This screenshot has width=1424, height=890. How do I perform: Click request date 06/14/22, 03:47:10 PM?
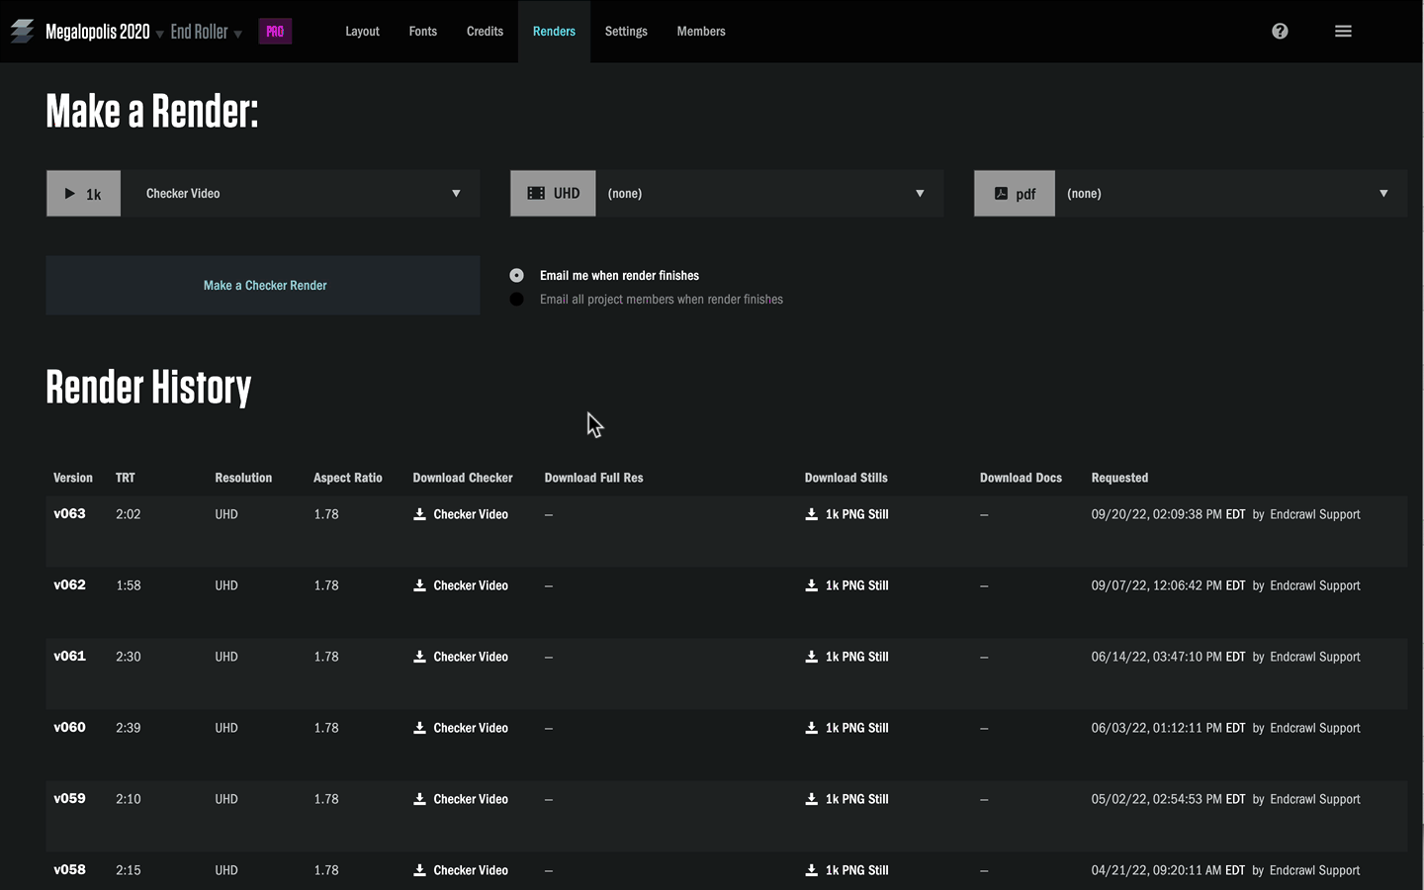click(x=1157, y=657)
